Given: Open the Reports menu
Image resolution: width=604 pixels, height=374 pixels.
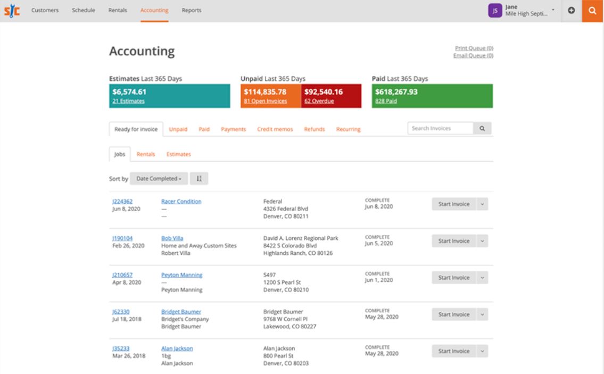Looking at the screenshot, I should click(192, 11).
